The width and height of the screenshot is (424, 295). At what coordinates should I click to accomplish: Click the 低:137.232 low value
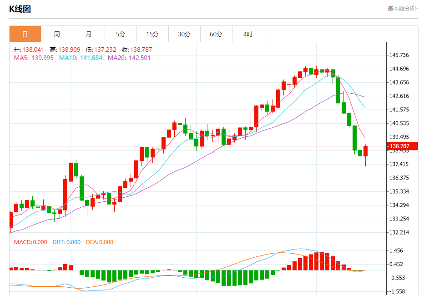[x=101, y=50]
